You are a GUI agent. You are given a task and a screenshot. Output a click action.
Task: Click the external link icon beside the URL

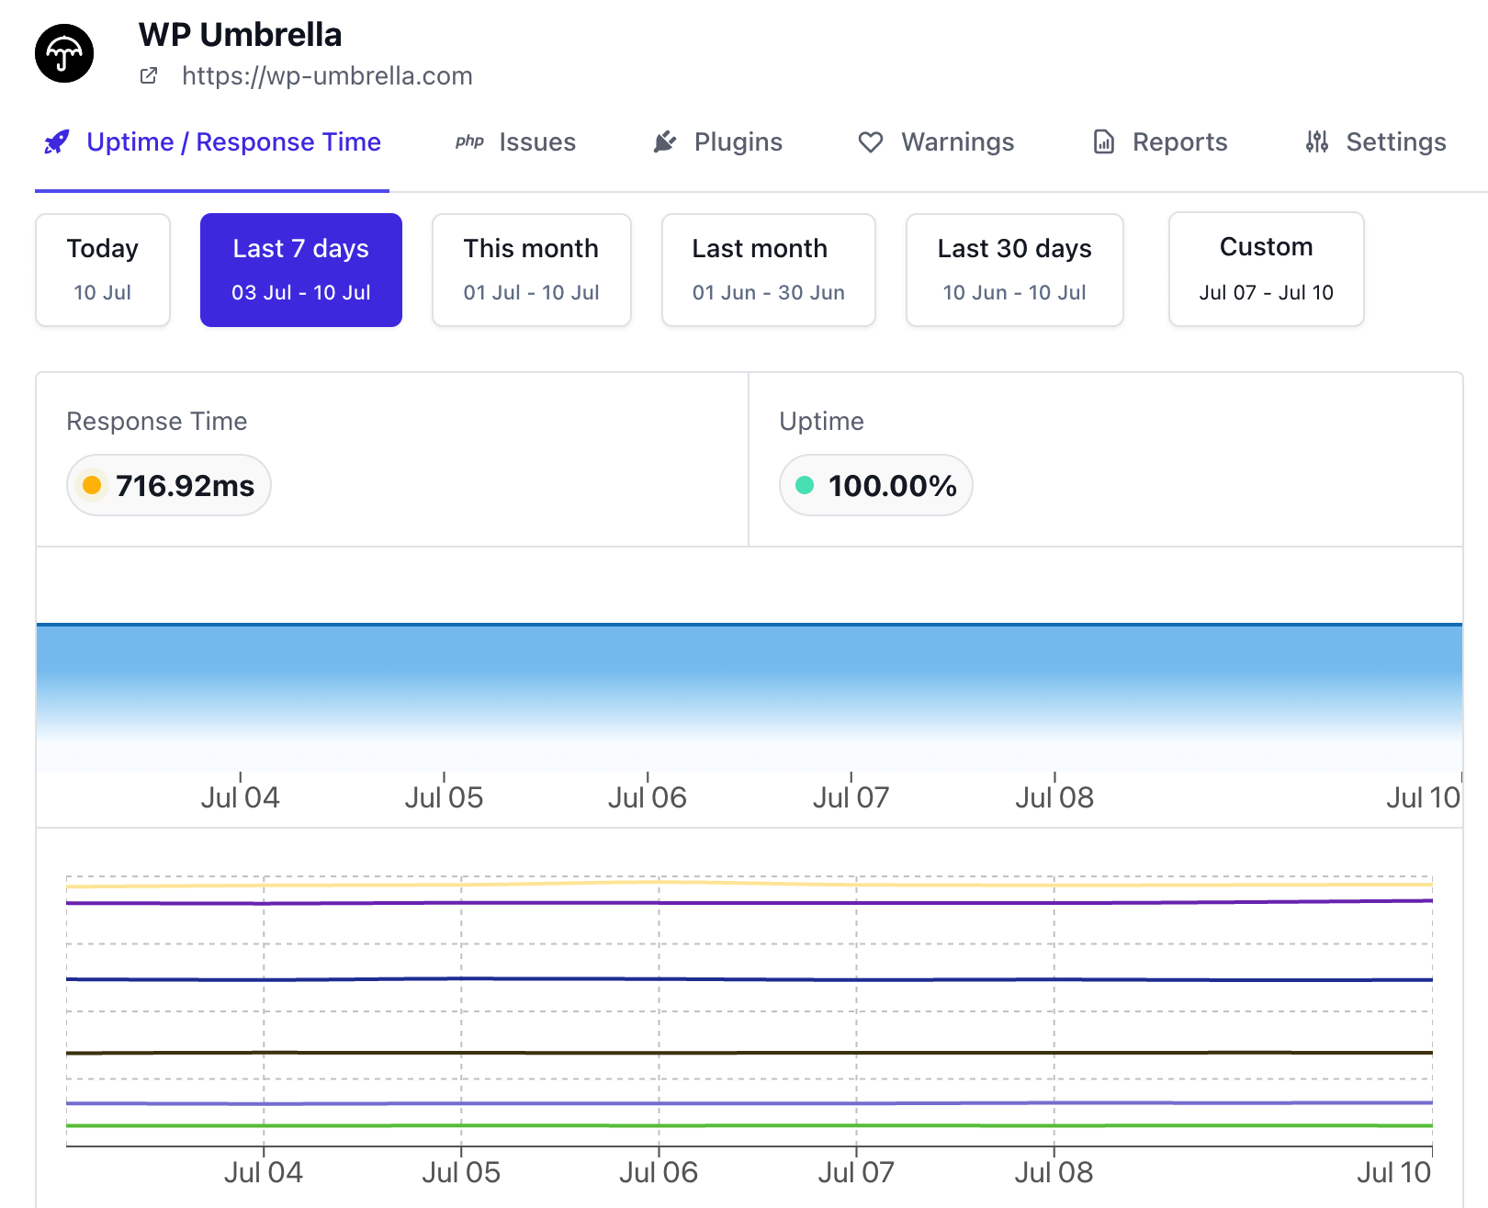coord(149,75)
